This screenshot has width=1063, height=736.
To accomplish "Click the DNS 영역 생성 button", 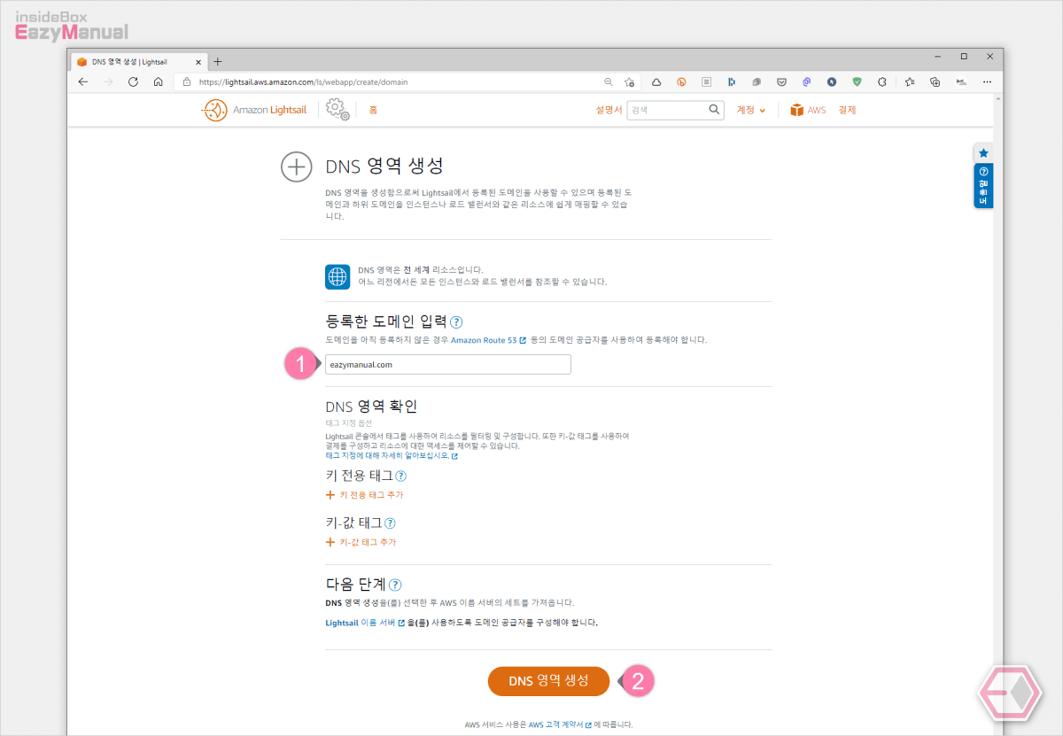I will [548, 681].
